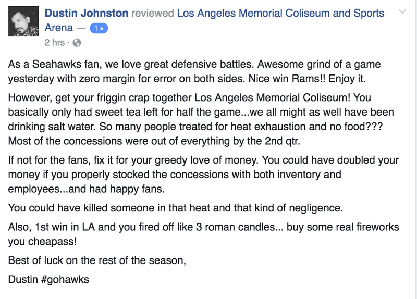This screenshot has width=417, height=299.
Task: Click paragraph starting However, get your friggin
Action: 201,119
